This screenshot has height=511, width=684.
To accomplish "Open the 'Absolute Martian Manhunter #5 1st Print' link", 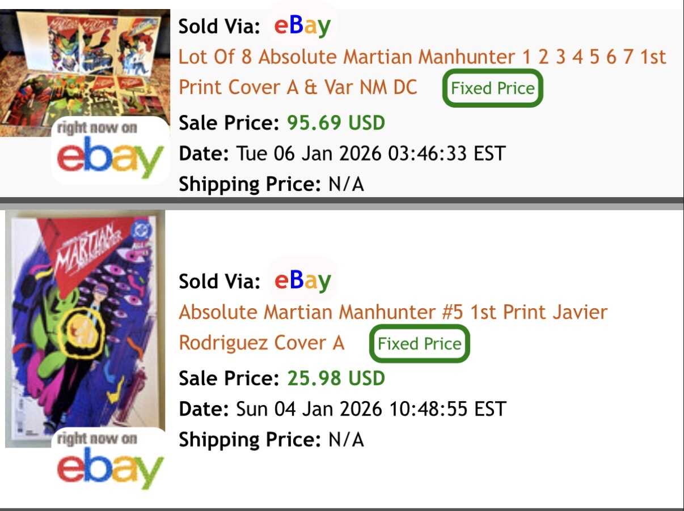I will point(393,312).
